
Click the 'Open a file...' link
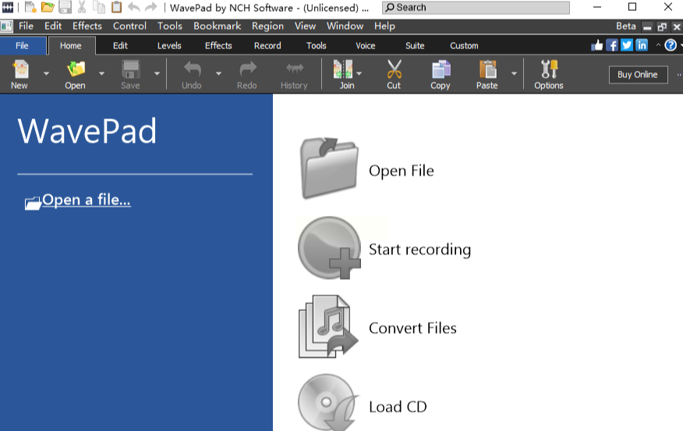(86, 200)
